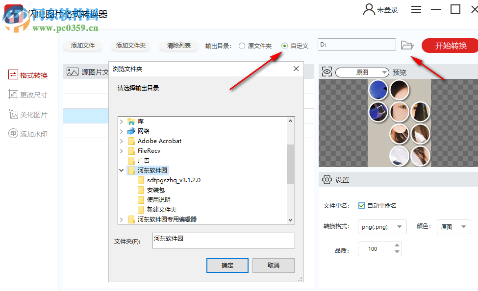The image size is (478, 291).
Task: Select the 自定义 output option
Action: [285, 45]
